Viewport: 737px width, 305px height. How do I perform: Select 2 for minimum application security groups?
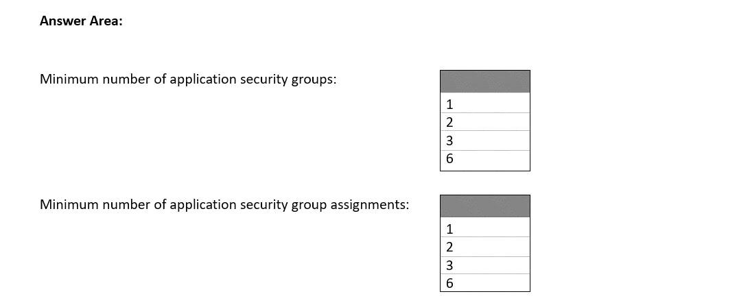point(485,122)
